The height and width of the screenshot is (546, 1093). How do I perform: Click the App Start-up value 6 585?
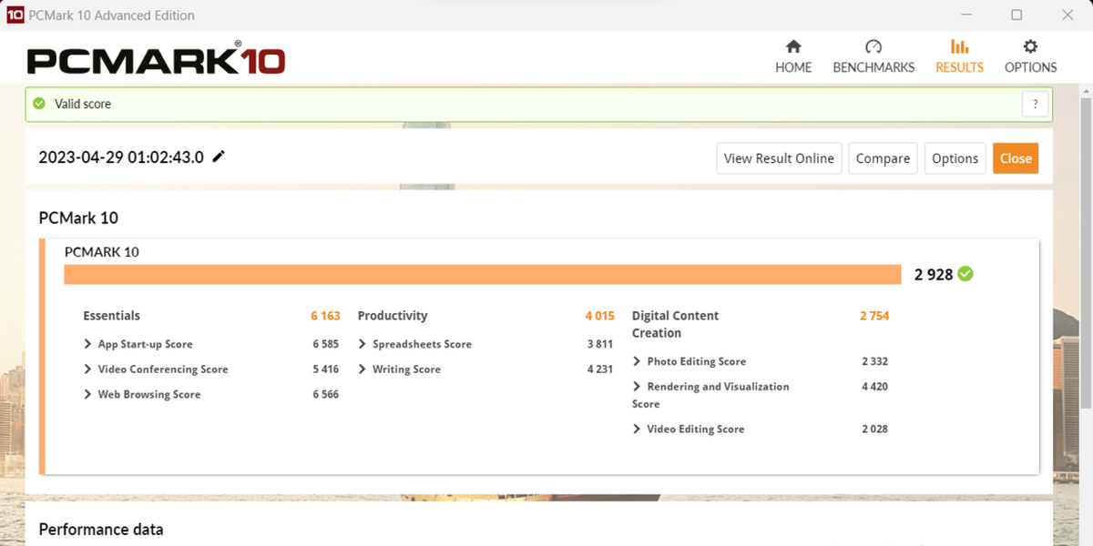(x=325, y=344)
